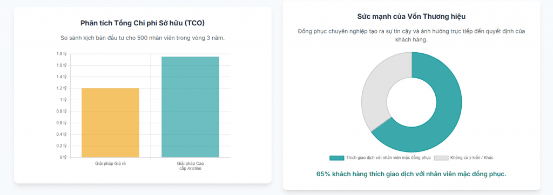Viewport: 553px width, 195px height.
Task: Toggle legend Thích giao dịch với nhân viên mặc đồng phục
Action: click(x=388, y=158)
